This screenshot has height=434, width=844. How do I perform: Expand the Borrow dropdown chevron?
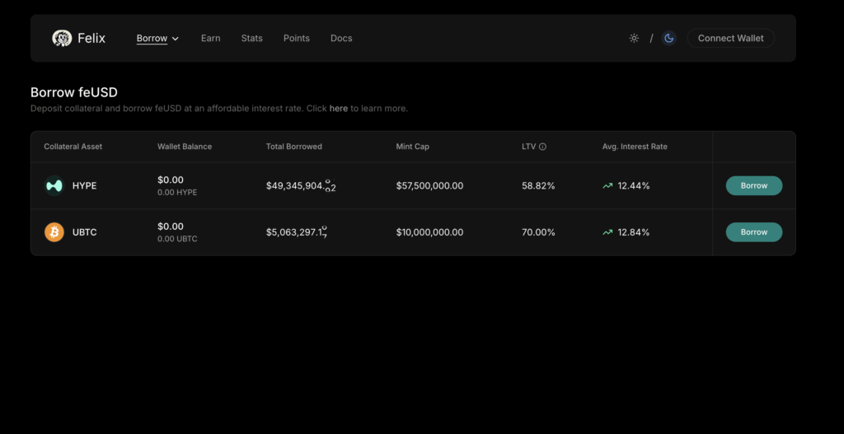click(x=175, y=39)
